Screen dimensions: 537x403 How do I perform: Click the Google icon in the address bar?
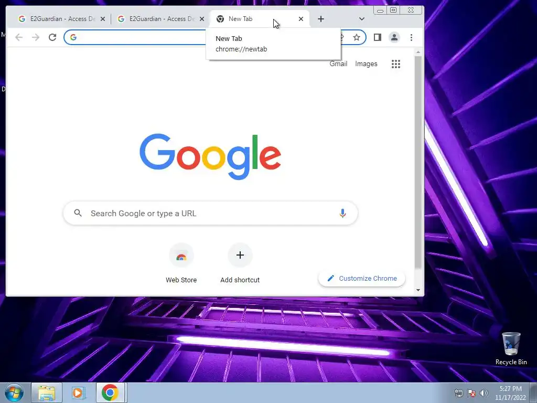73,37
